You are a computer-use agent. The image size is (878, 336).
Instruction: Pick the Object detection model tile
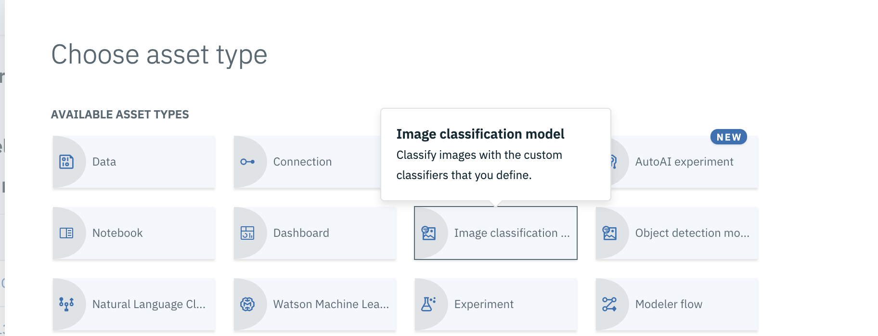coord(691,233)
